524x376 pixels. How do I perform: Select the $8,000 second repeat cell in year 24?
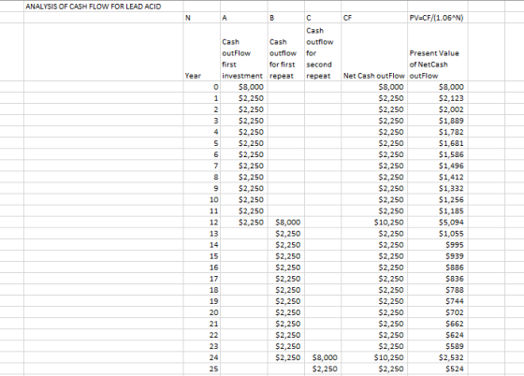323,357
